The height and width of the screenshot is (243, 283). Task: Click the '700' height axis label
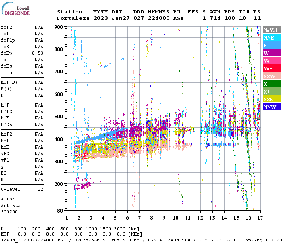tap(59, 72)
